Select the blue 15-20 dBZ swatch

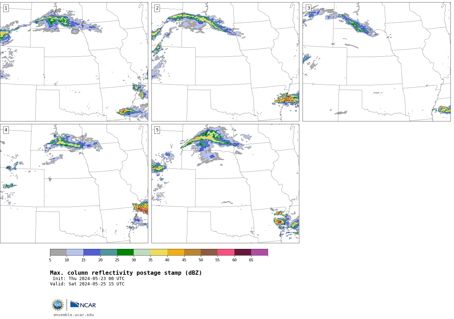92,252
